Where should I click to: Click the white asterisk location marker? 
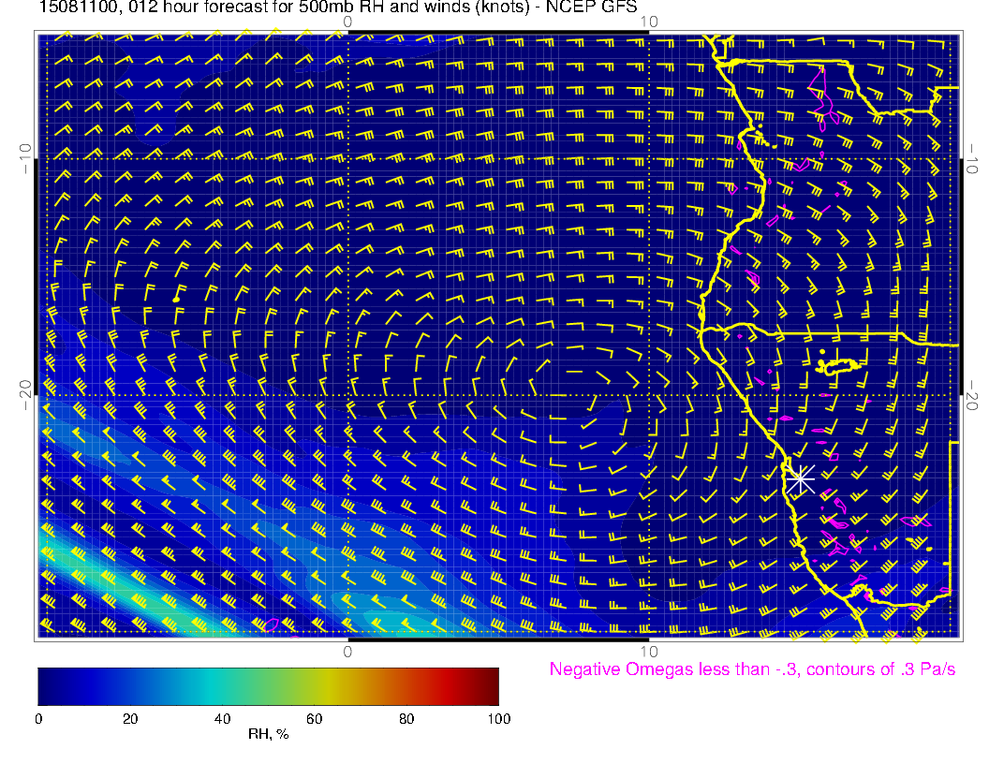click(x=800, y=478)
